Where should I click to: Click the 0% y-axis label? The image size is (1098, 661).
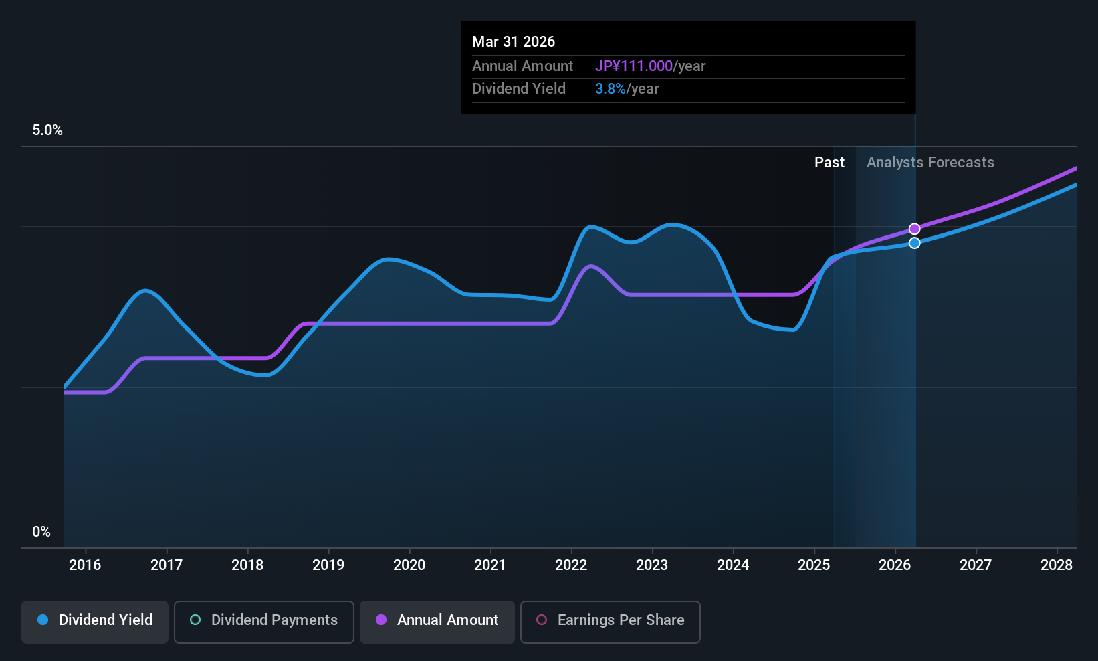[41, 532]
